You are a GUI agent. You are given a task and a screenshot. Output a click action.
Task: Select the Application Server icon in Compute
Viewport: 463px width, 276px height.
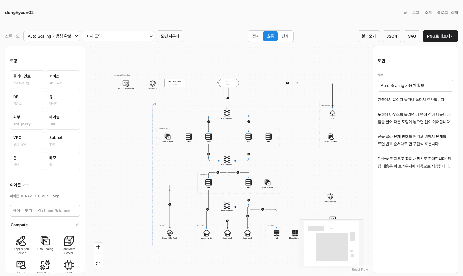[21, 245]
